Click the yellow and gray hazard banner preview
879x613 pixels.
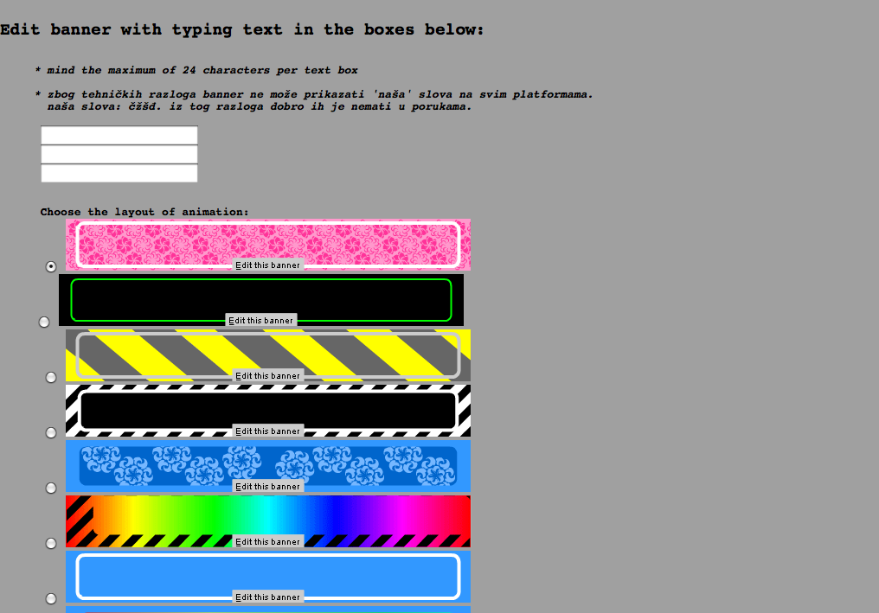click(x=268, y=351)
